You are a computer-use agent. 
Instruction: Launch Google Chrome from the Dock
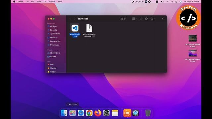(x=89, y=113)
